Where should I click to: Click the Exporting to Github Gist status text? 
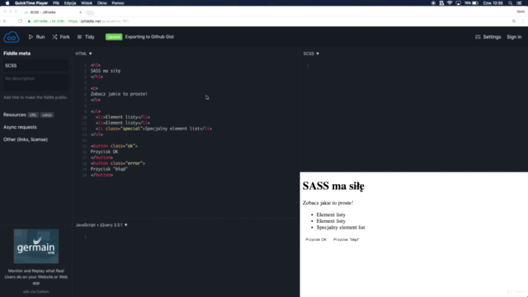pyautogui.click(x=149, y=36)
